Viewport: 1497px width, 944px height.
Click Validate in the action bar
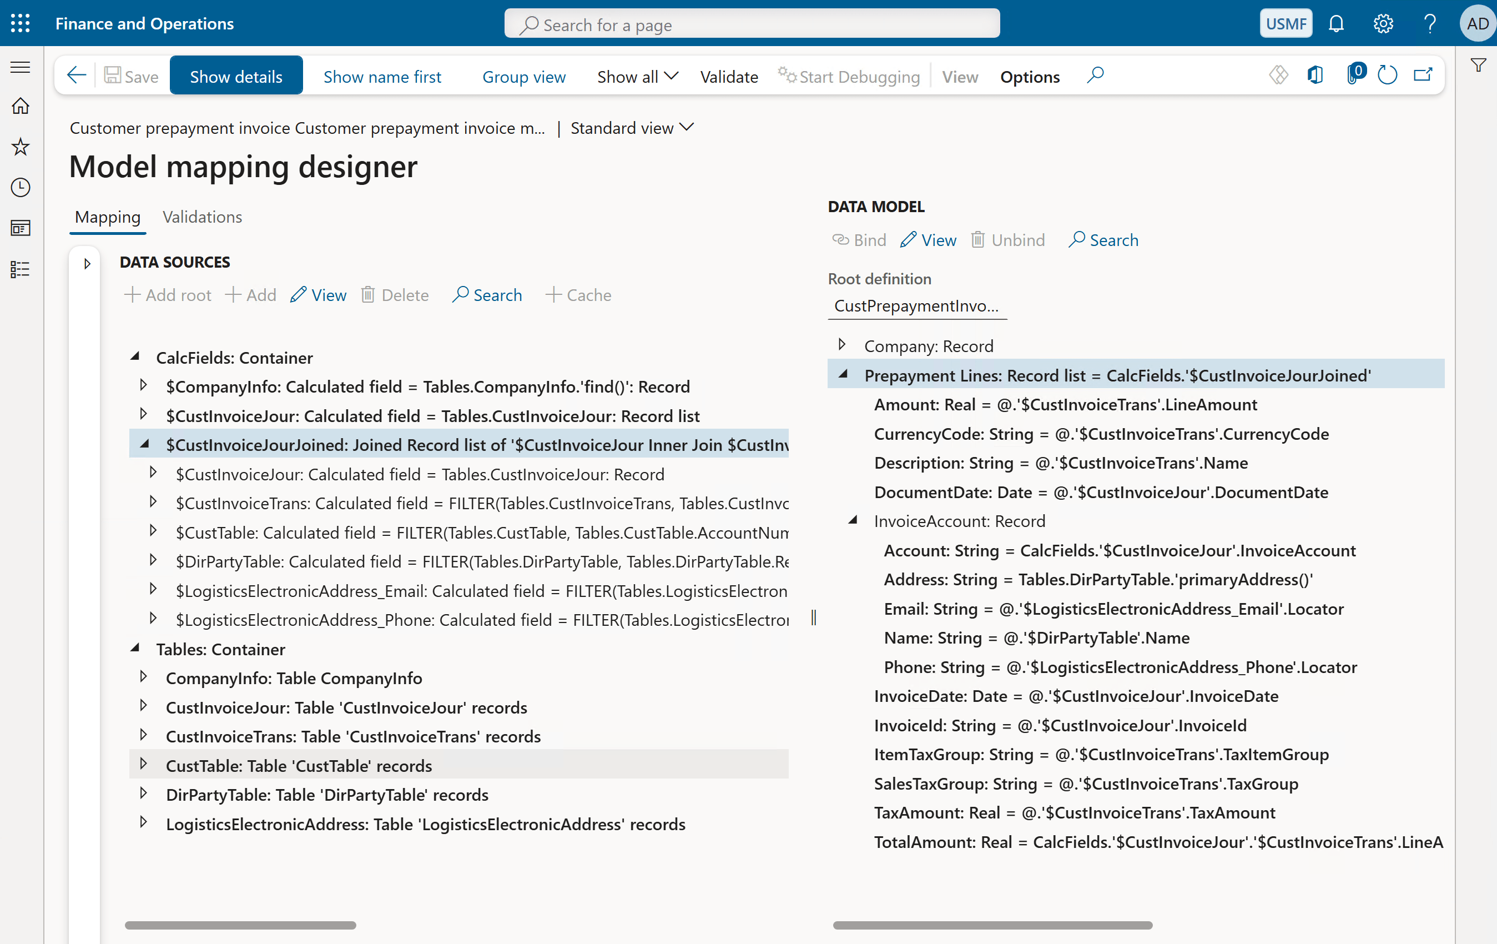pos(729,77)
